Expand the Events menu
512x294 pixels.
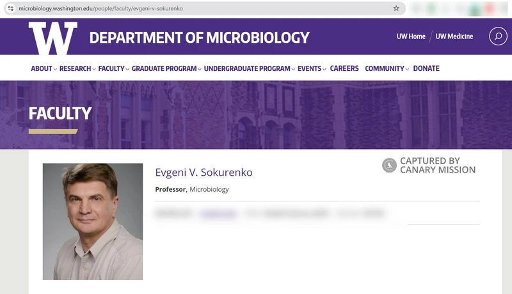tap(312, 68)
